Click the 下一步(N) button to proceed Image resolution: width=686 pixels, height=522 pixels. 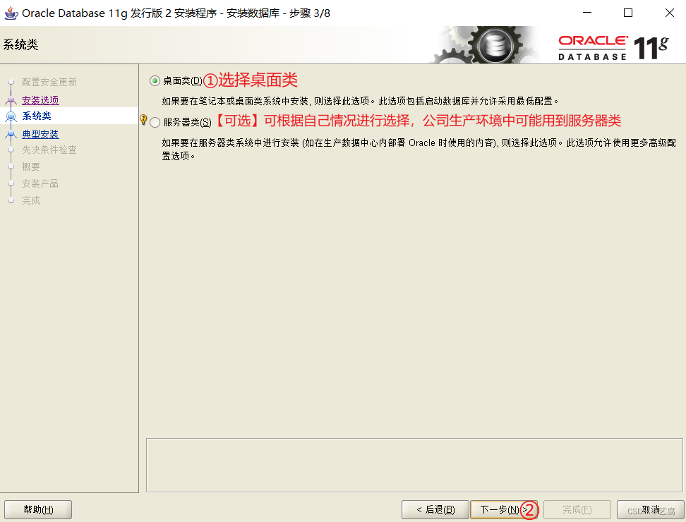tap(503, 509)
